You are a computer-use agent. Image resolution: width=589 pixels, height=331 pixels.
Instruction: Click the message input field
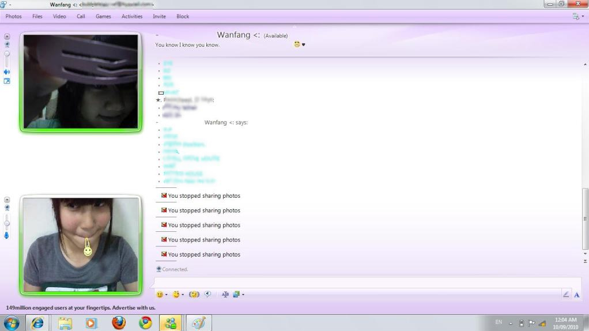[x=367, y=282]
